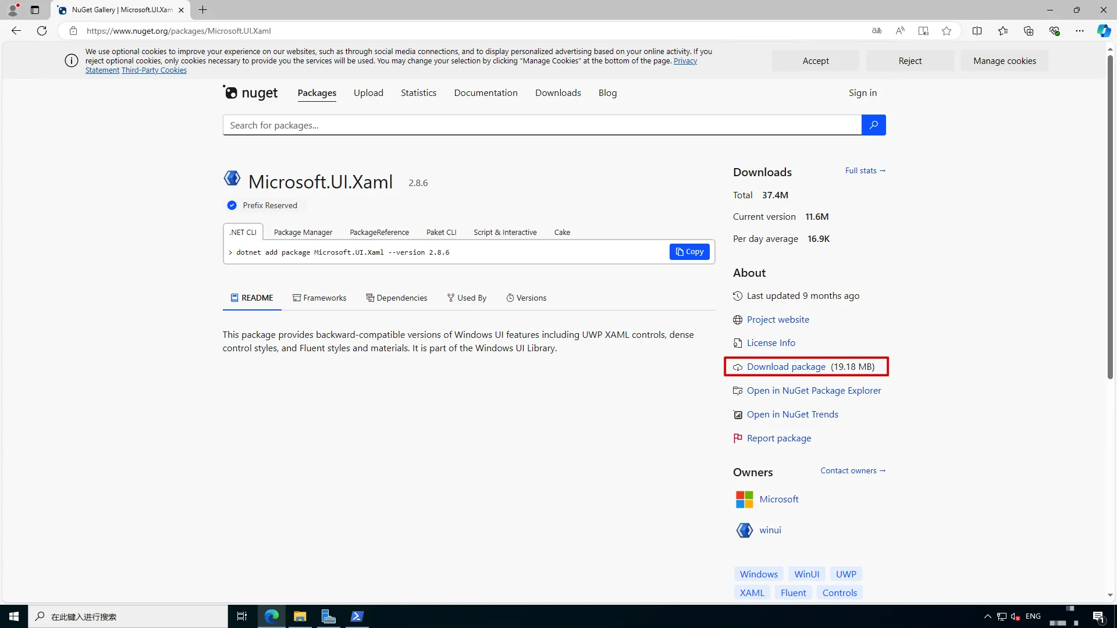This screenshot has width=1117, height=628.
Task: Focus the Search for packages field
Action: click(x=541, y=125)
